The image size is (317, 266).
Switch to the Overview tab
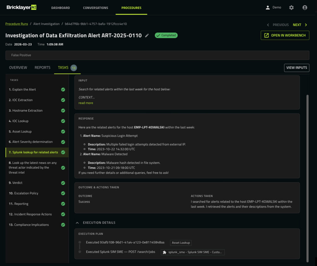click(x=18, y=67)
